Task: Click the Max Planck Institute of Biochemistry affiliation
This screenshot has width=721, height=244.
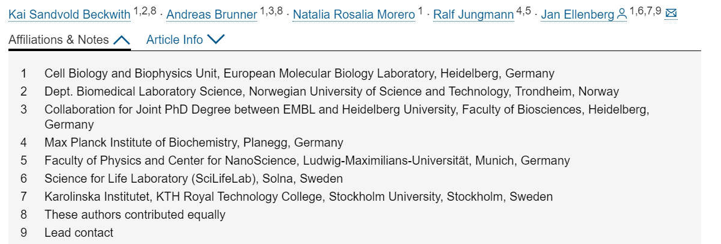Action: (x=194, y=143)
